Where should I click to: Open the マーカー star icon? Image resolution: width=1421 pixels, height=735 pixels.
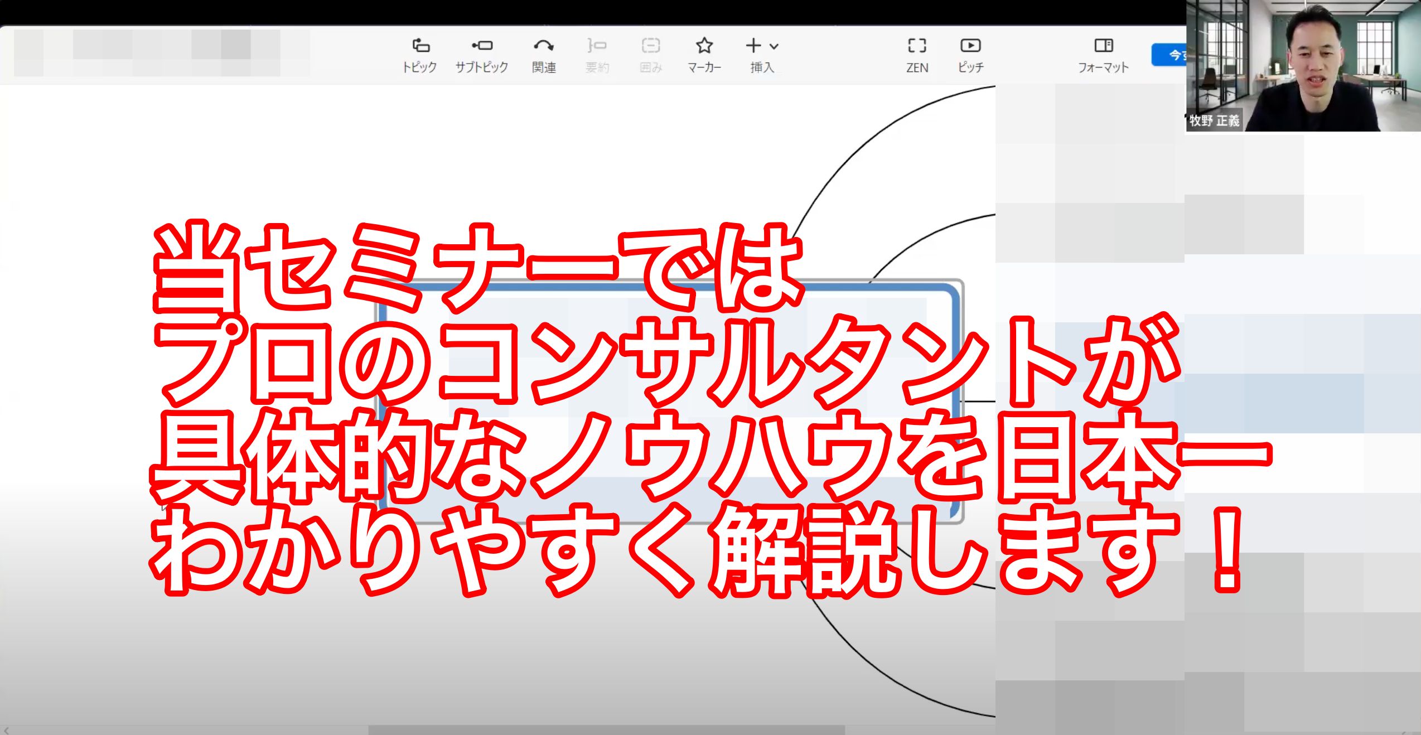coord(704,46)
